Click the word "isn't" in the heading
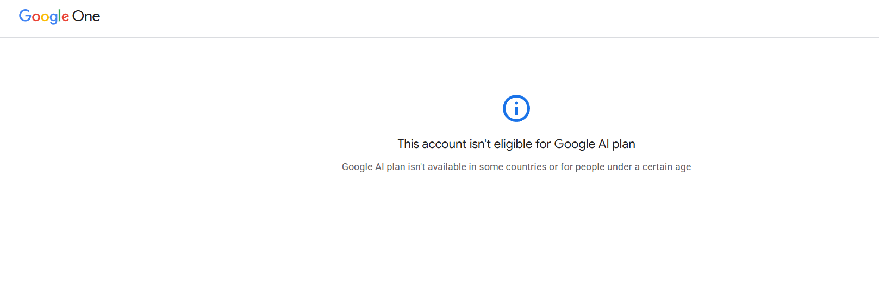The image size is (879, 290). [x=480, y=144]
